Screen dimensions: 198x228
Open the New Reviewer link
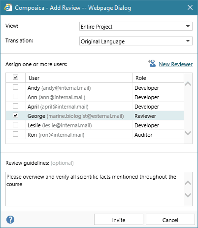point(176,64)
